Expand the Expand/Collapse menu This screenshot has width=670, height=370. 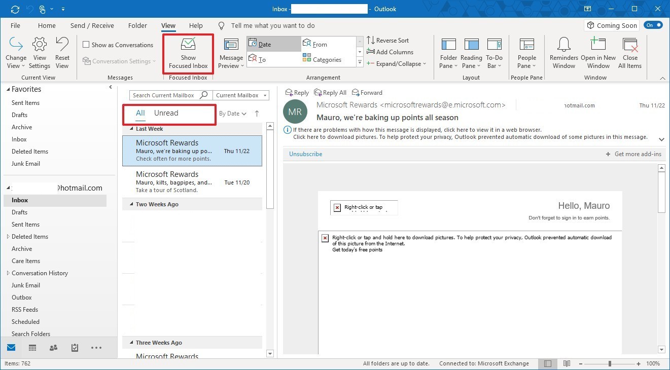coord(396,63)
